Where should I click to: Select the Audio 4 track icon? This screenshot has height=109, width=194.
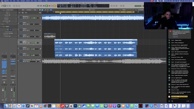pyautogui.click(x=21, y=36)
